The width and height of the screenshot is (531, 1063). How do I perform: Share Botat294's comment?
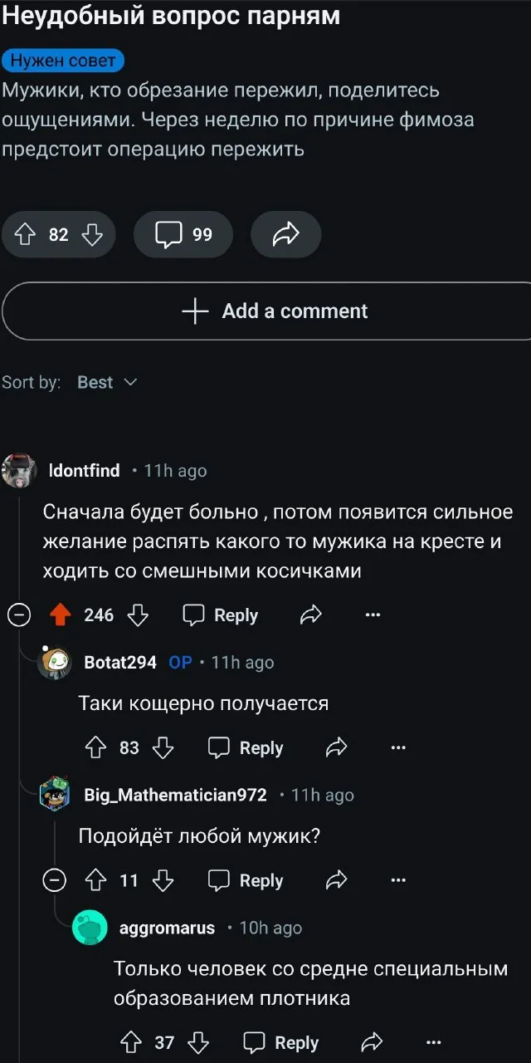click(x=336, y=748)
